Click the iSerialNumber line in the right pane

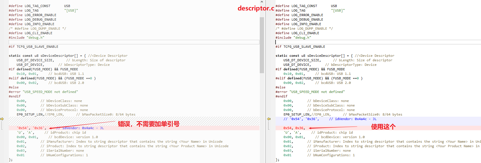pyautogui.click(x=317, y=151)
